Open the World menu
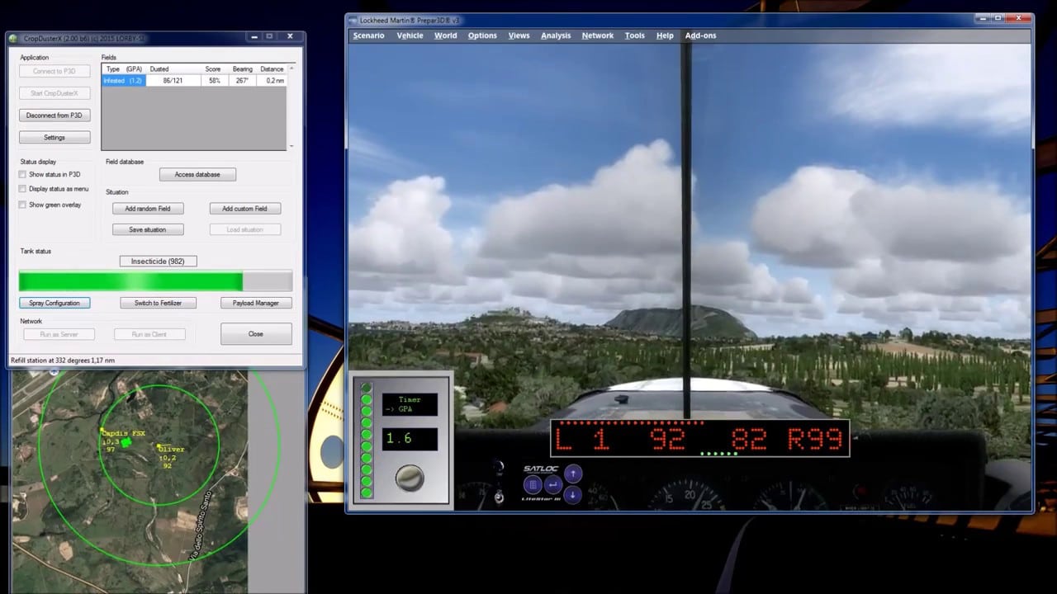Image resolution: width=1057 pixels, height=594 pixels. [x=445, y=35]
